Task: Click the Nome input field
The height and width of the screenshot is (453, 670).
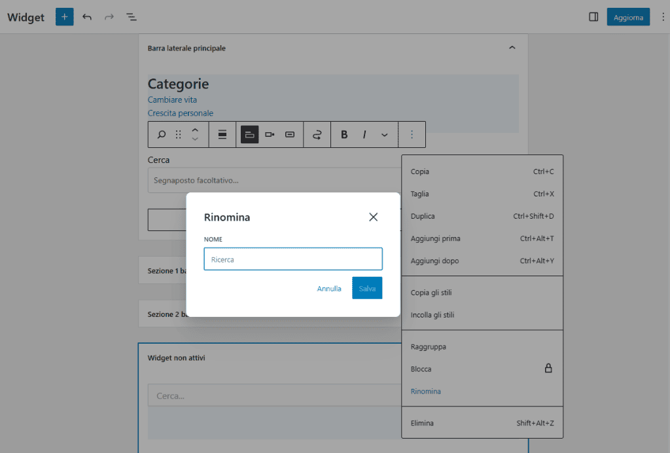Action: (x=293, y=259)
